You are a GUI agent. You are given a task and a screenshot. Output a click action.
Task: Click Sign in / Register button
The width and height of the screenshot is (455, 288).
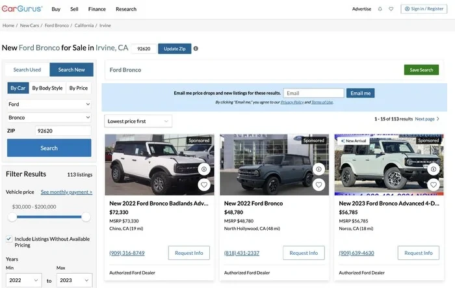[x=424, y=9]
